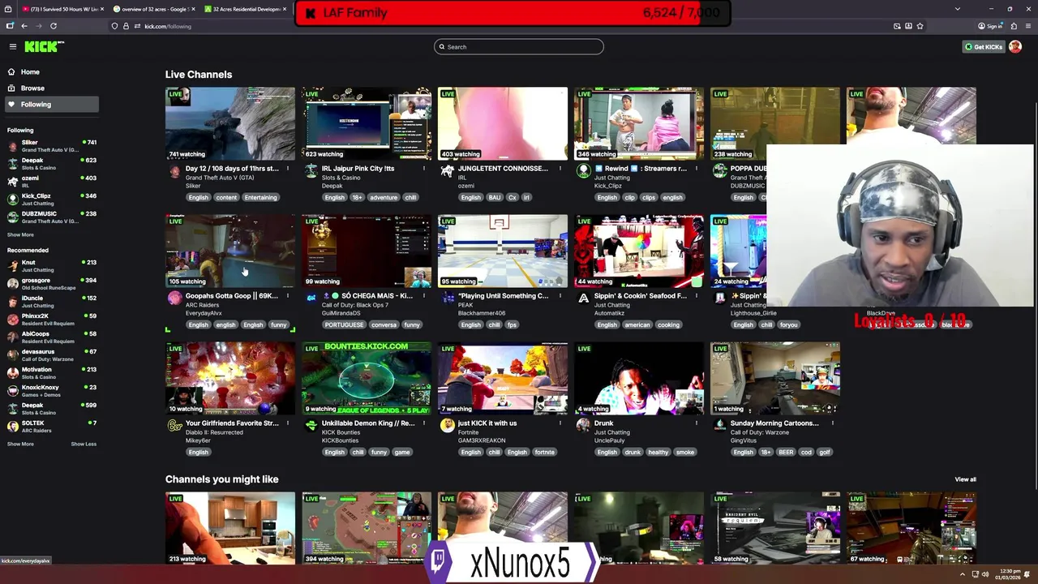Click the cooking tag under Sippin' & Cookin'

click(x=668, y=324)
